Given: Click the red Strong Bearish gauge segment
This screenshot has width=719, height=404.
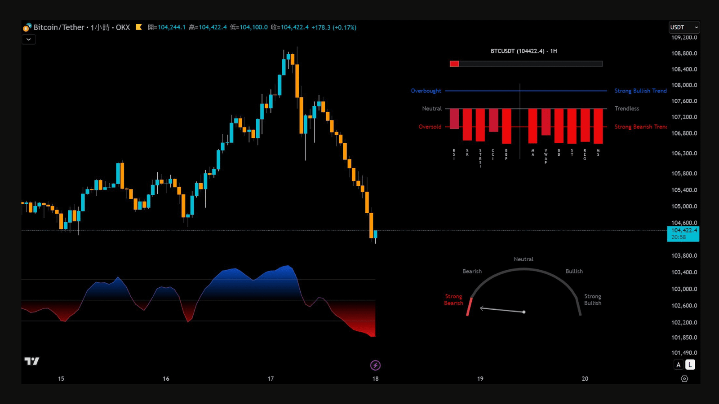Looking at the screenshot, I should tap(469, 307).
